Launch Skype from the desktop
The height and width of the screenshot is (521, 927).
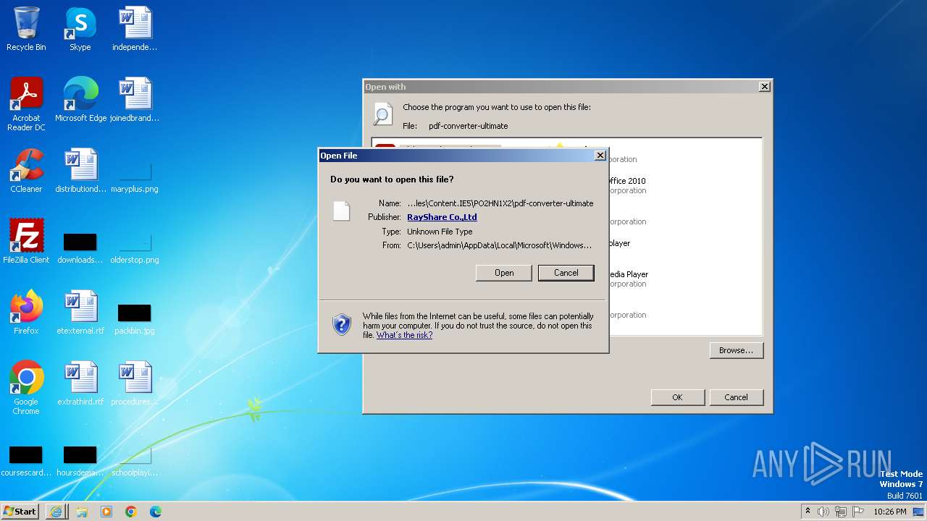pyautogui.click(x=80, y=29)
